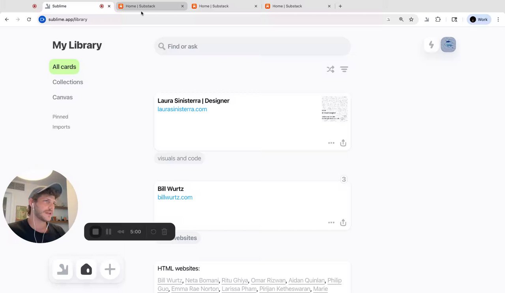
Task: Zoom the page using magnifier icon
Action: pos(401,19)
